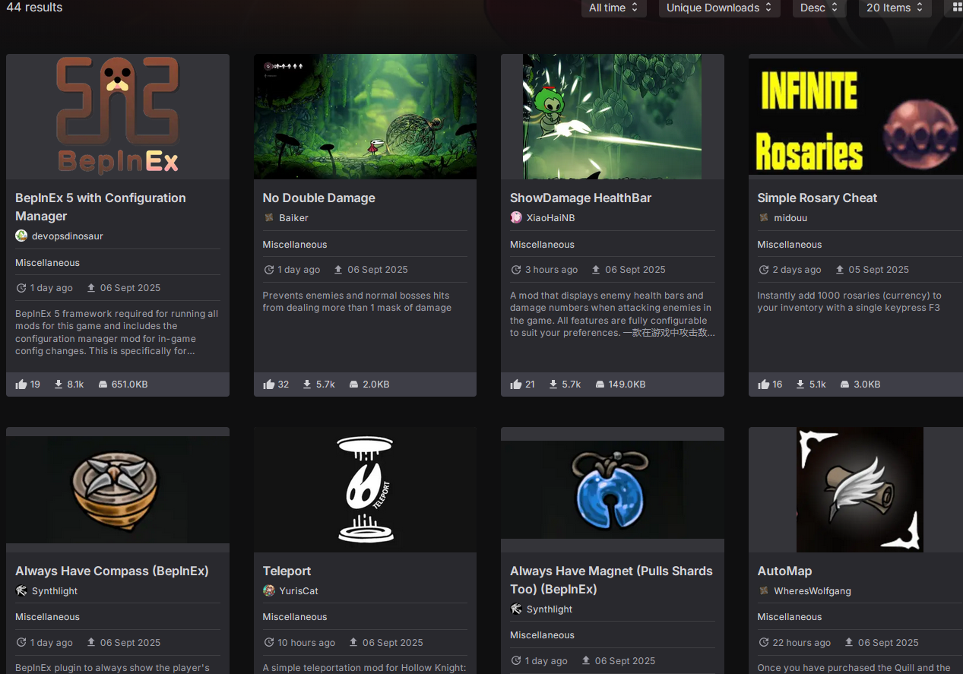The width and height of the screenshot is (963, 674).
Task: Click WheresWolfgang avatar icon
Action: tap(764, 590)
